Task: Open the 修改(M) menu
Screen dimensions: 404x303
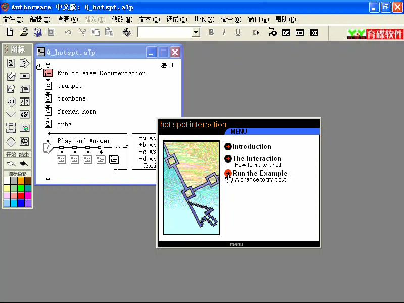Action: (122, 19)
